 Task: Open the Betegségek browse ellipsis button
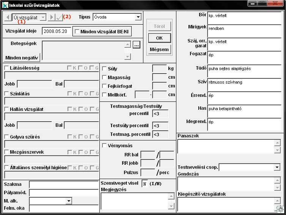pos(137,45)
